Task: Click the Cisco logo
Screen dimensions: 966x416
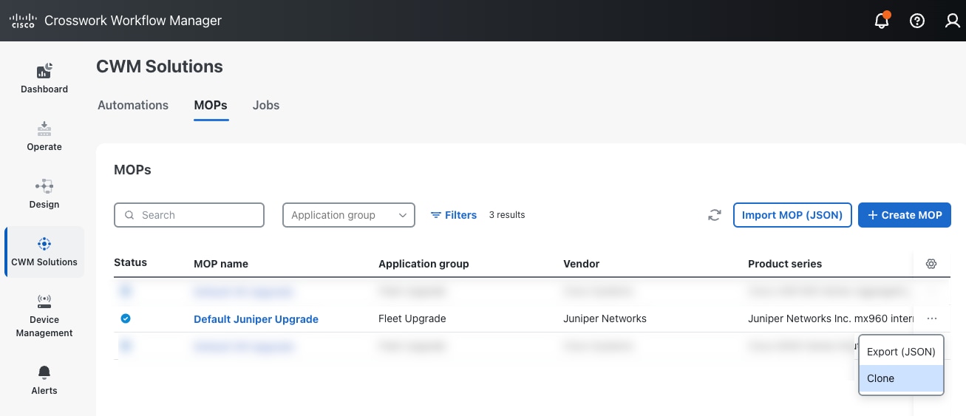Action: pyautogui.click(x=23, y=21)
